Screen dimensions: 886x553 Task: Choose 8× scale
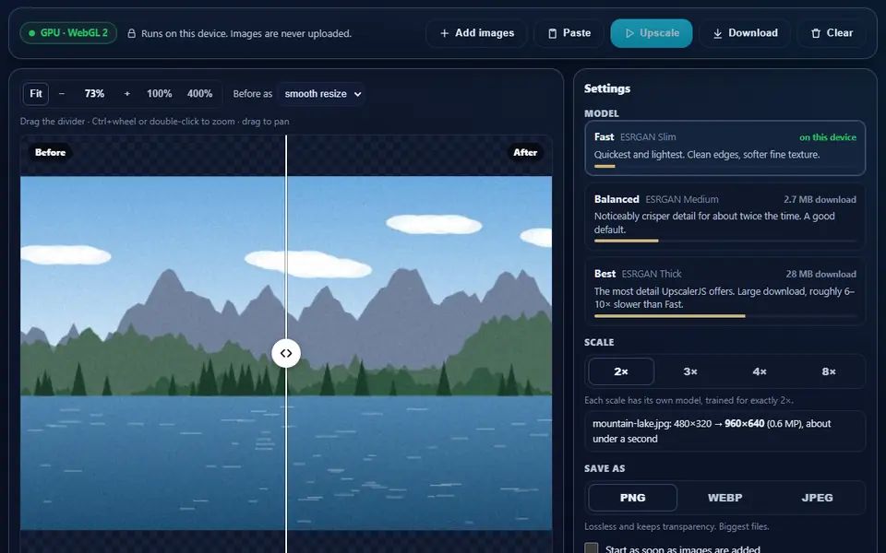(829, 371)
